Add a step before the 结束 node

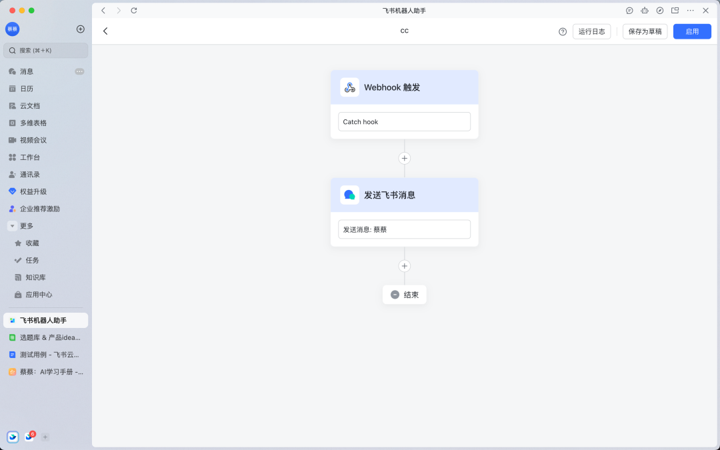tap(404, 266)
